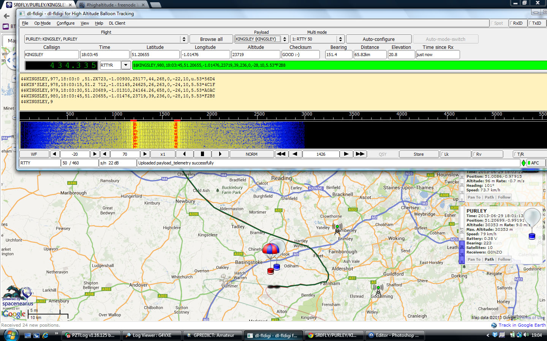
Task: Click Follow link in PURLEY info panel
Action: (504, 260)
